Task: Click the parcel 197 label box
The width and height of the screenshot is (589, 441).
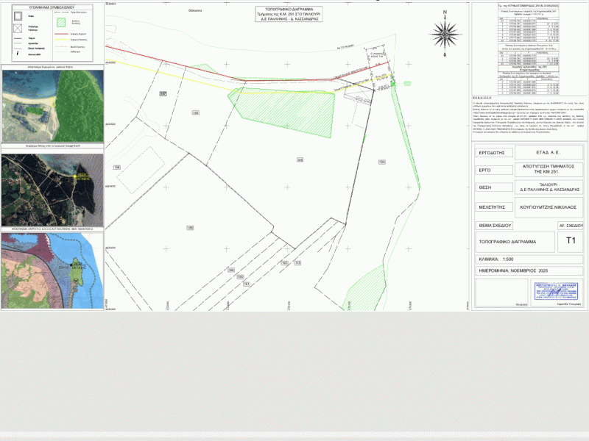Action: pos(163,93)
